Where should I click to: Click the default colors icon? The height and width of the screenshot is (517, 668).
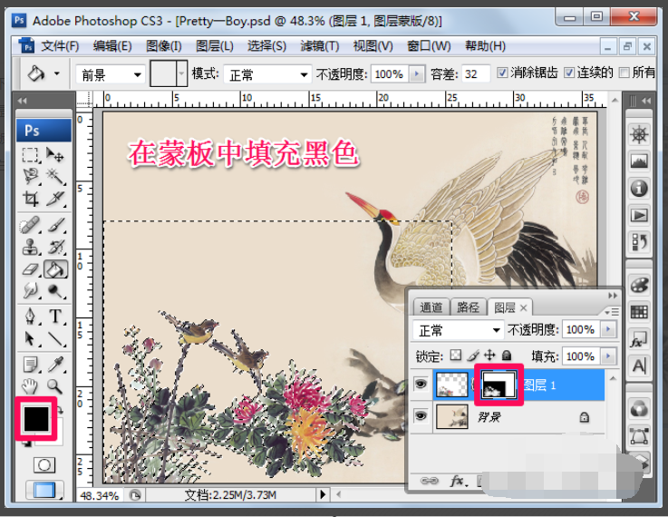28,443
